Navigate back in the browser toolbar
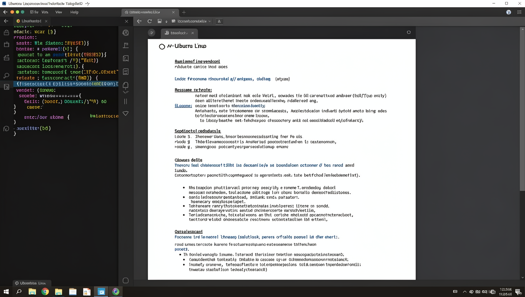 tap(139, 21)
